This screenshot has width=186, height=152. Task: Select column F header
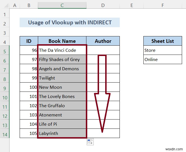coord(163,5)
